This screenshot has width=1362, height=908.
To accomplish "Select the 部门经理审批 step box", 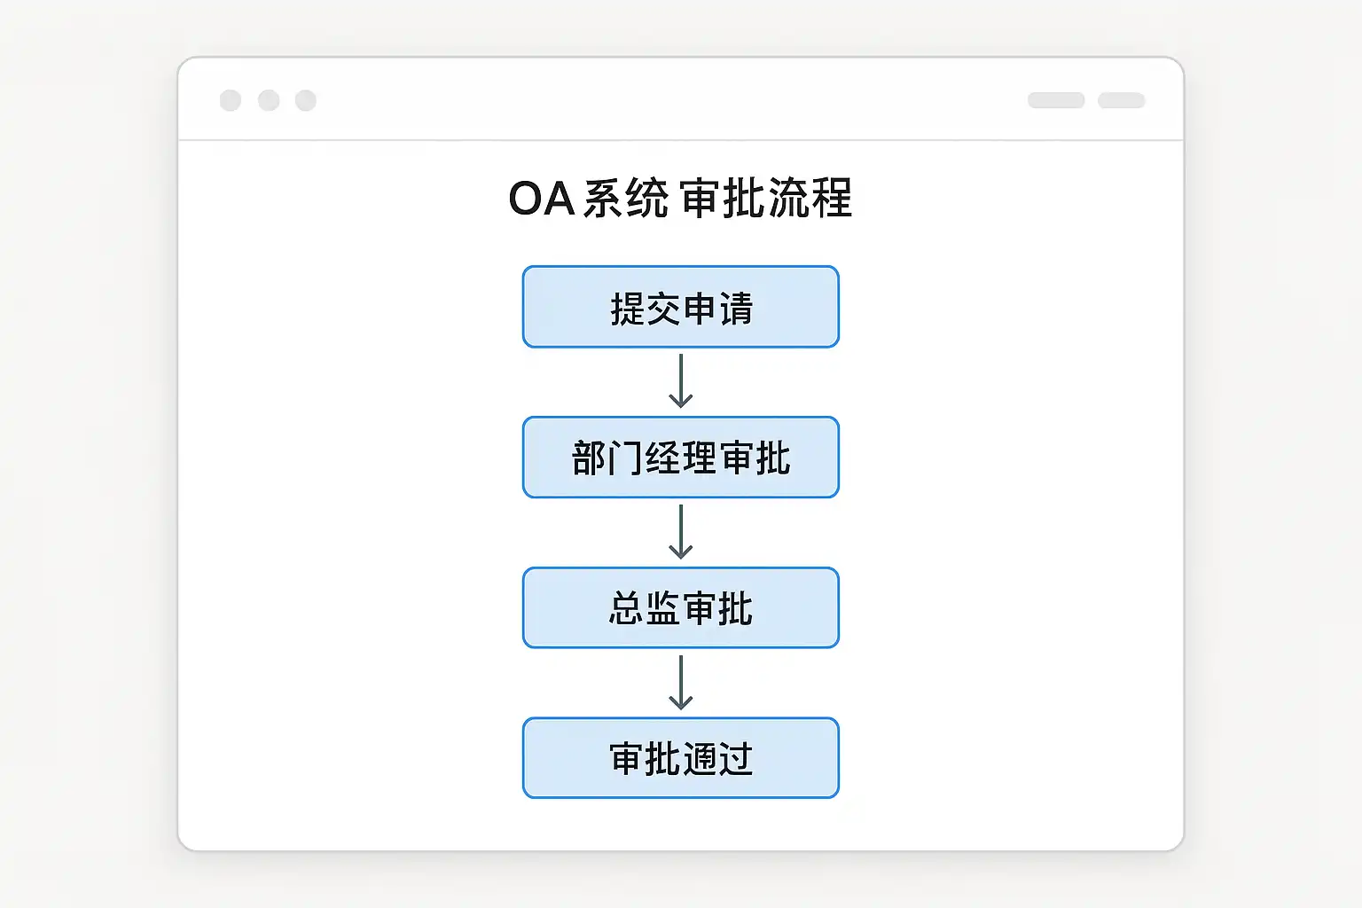I will pos(681,458).
